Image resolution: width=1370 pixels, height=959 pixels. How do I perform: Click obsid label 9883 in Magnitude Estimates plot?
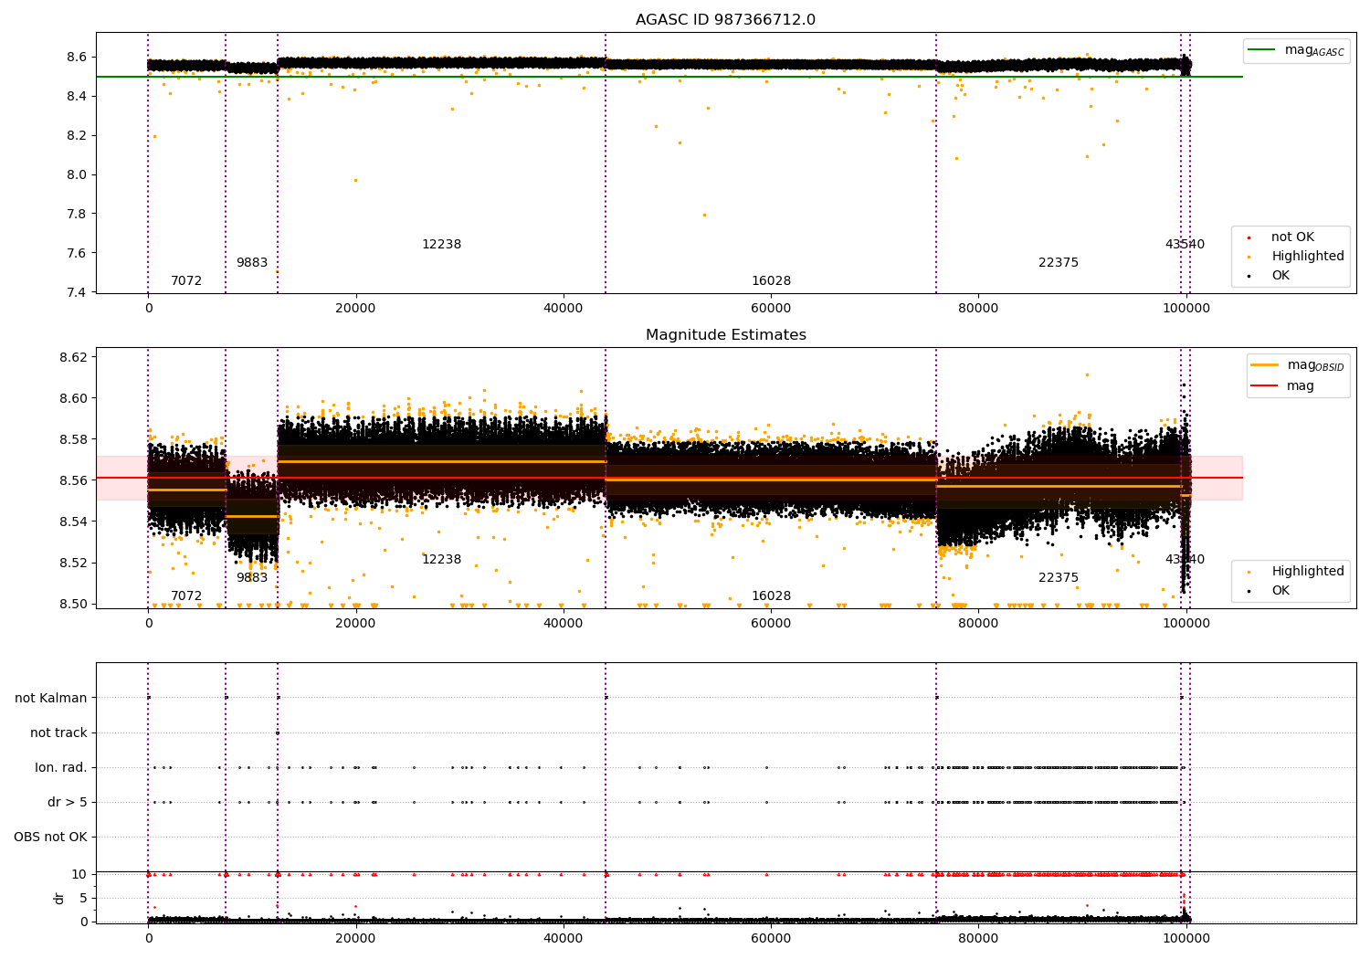pyautogui.click(x=252, y=578)
